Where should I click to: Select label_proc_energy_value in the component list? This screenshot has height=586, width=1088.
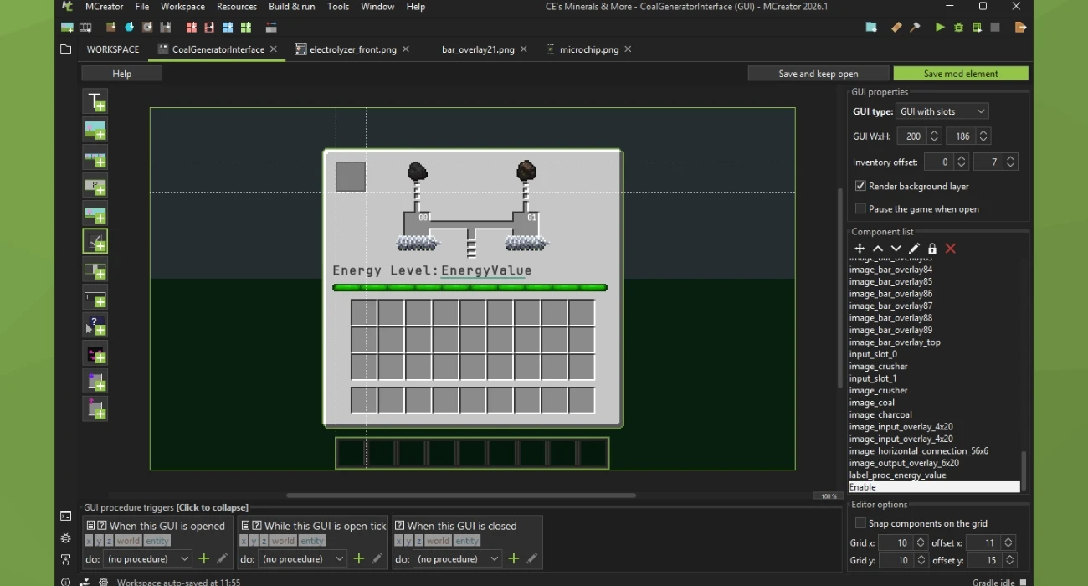click(934, 475)
